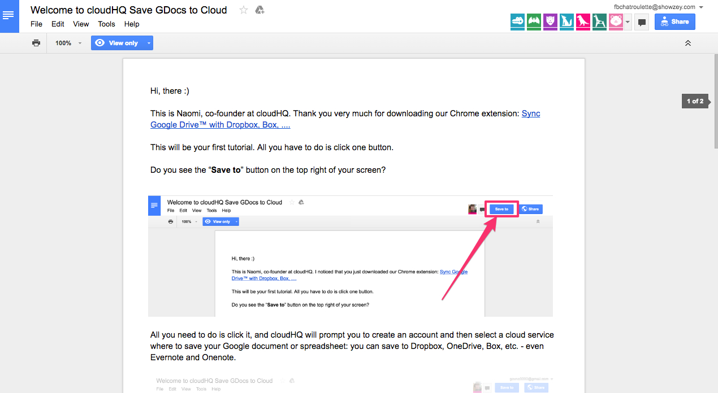
Task: Click the anonymous crocodile viewer avatar
Action: (518, 22)
